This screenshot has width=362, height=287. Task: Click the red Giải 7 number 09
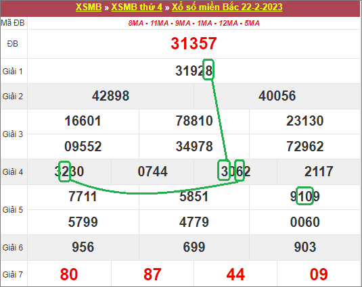[319, 274]
